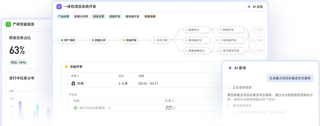Click the yellow status dot beside 详细评审 heading
Screen dimensions: 320x126
click(66, 67)
